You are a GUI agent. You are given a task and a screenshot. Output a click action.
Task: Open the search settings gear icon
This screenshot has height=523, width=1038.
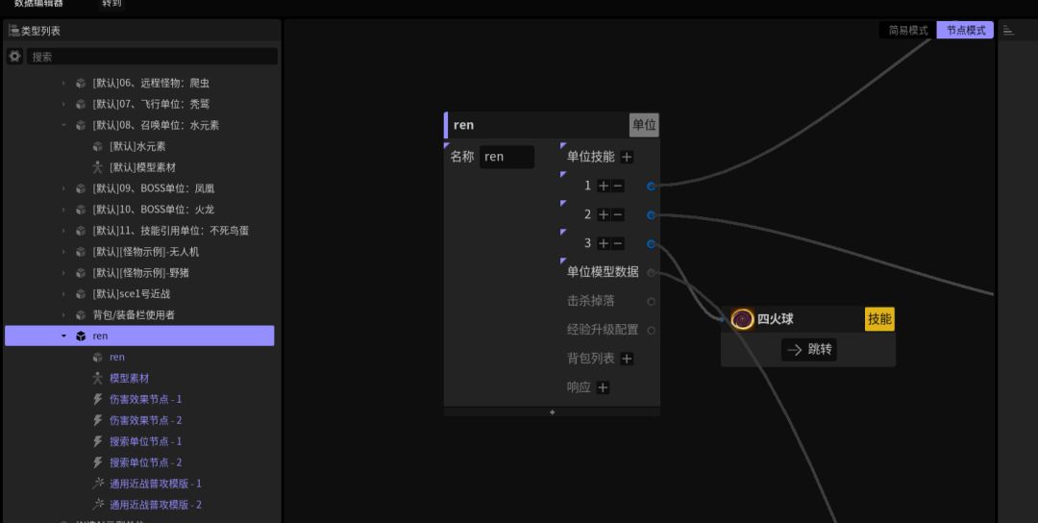14,57
